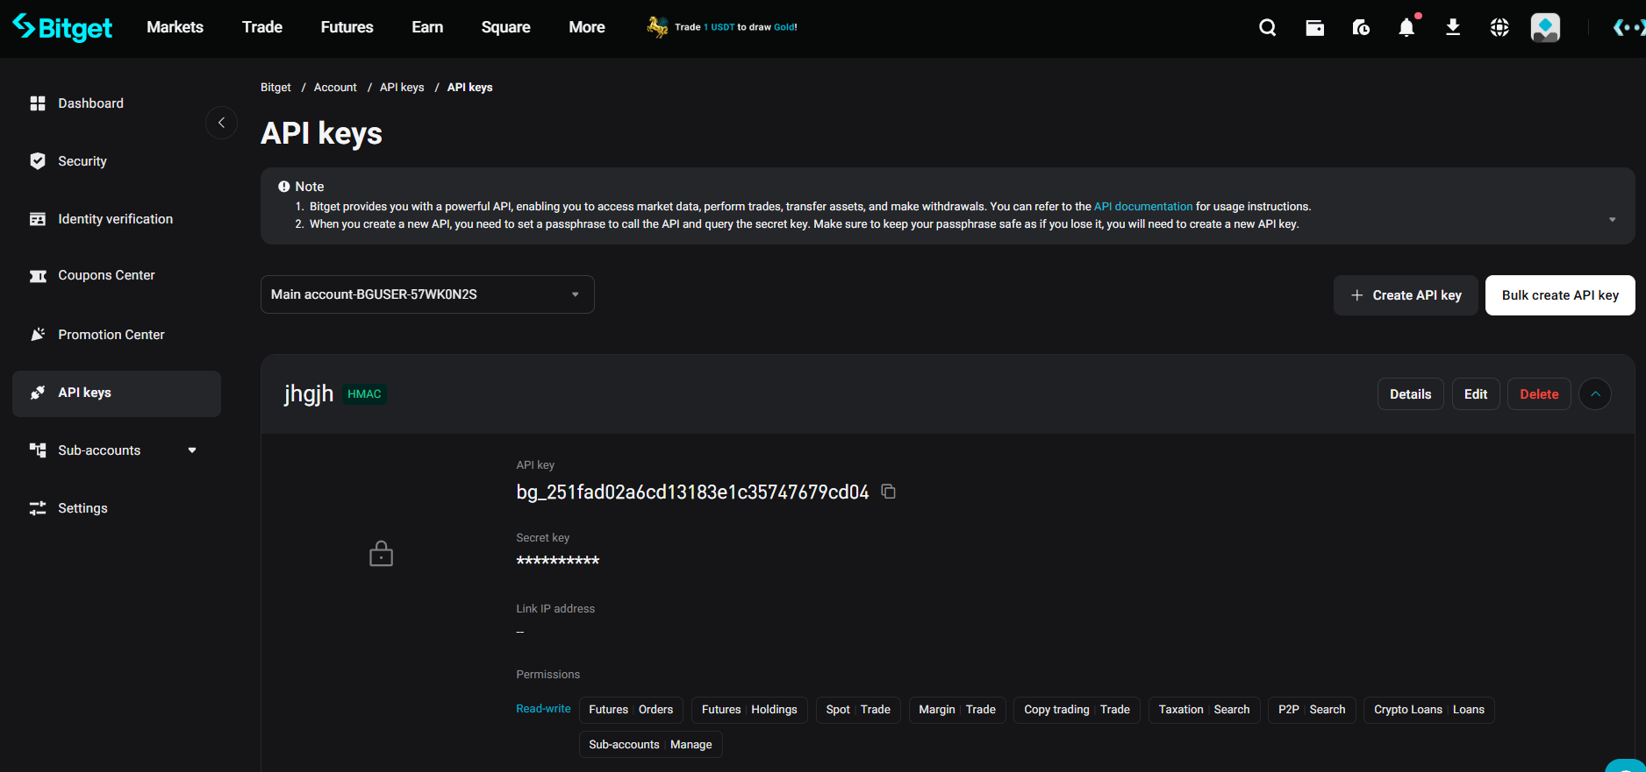Click the download app icon
This screenshot has height=772, width=1646.
point(1453,28)
